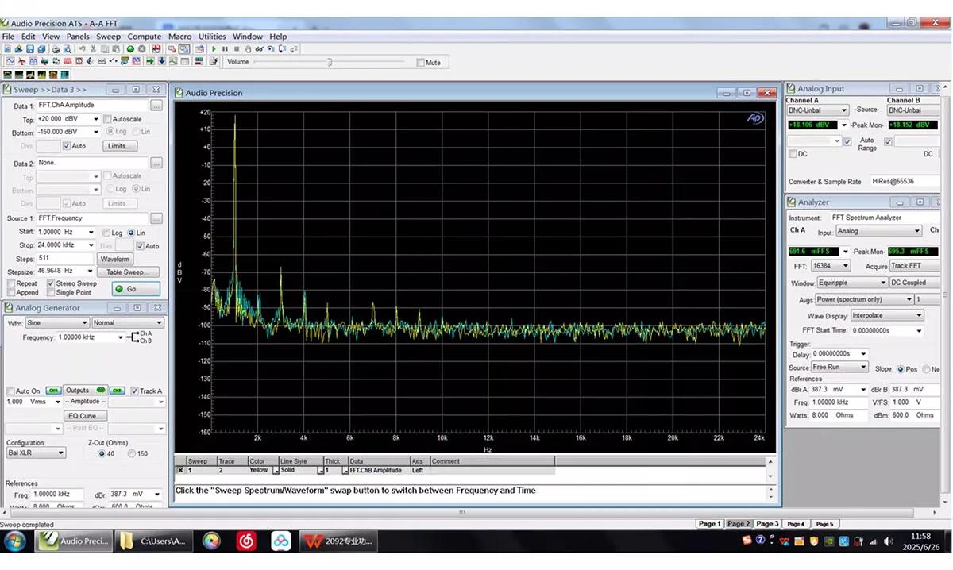
Task: Click the Cut scissors toolbar icon
Action: click(x=93, y=49)
